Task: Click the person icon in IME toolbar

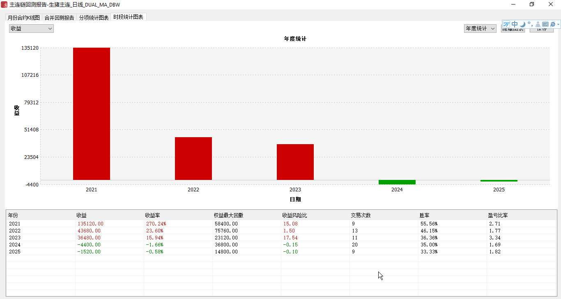Action: coord(538,24)
